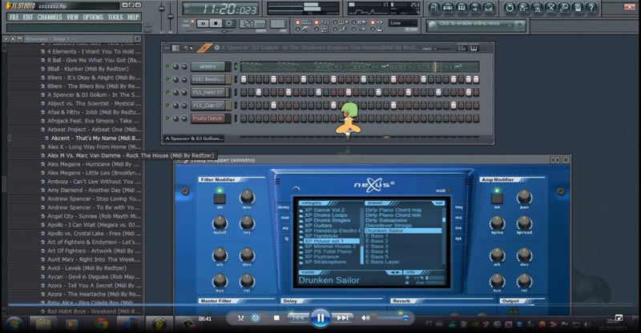Expand XP House vol.1 category folder
641x333 pixels.
[329, 241]
